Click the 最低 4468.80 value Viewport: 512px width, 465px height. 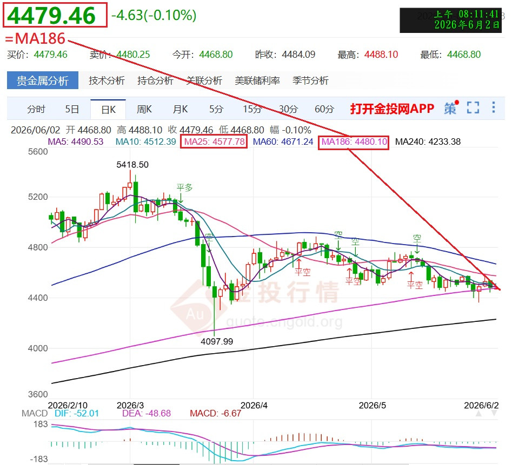point(464,55)
